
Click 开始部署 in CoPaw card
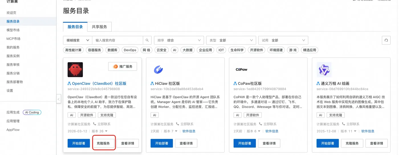[x=245, y=143]
